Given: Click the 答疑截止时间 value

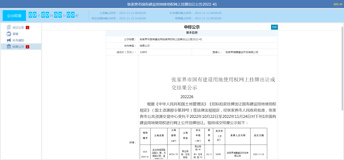Looking at the screenshot, I should pos(208,18).
